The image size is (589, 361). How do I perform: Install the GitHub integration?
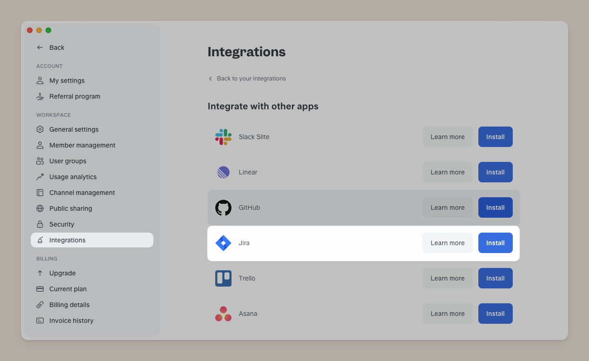pyautogui.click(x=495, y=207)
